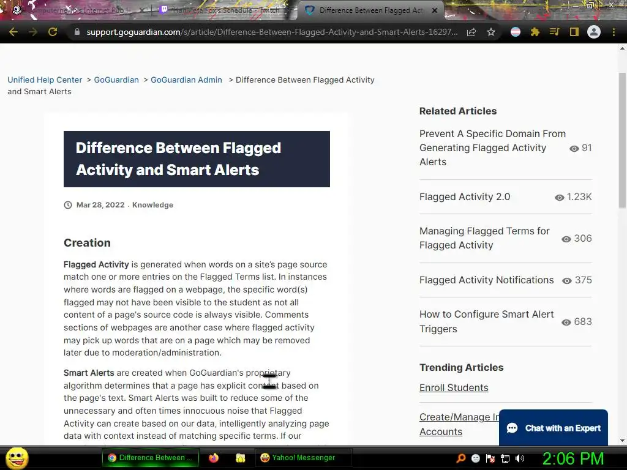Viewport: 627px width, 470px height.
Task: Click the eye icon next to 306 views
Action: pos(566,239)
